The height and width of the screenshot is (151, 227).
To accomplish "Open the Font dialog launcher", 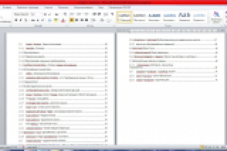I will (x=67, y=26).
